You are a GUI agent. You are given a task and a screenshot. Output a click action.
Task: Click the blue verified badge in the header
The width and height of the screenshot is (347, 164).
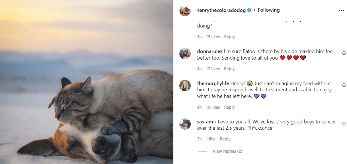(x=249, y=10)
